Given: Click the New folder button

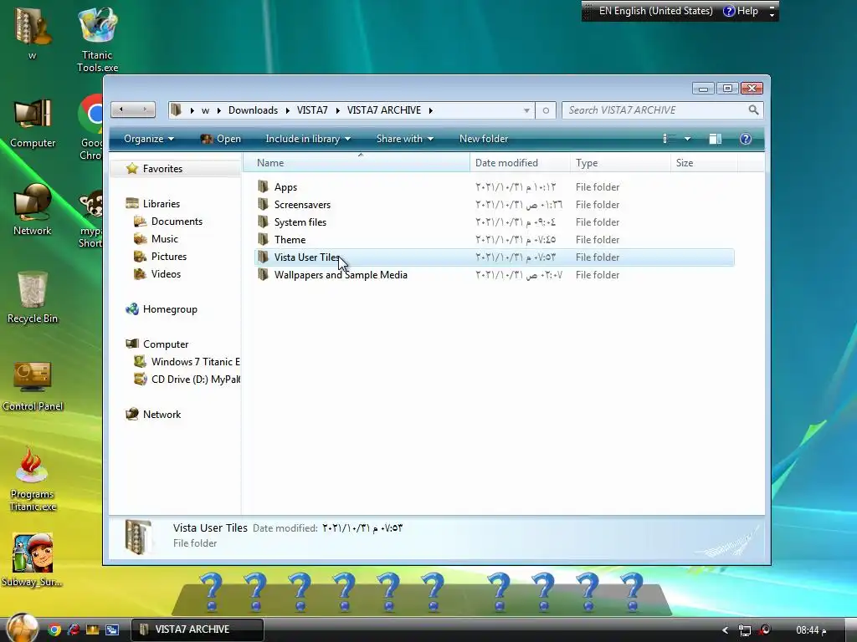Looking at the screenshot, I should (x=484, y=139).
